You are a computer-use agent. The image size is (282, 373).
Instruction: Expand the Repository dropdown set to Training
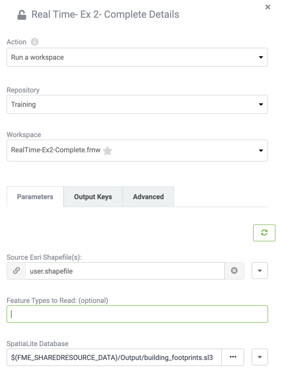[x=137, y=104]
